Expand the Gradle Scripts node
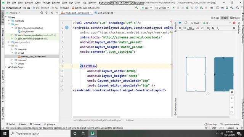 pos(6,67)
